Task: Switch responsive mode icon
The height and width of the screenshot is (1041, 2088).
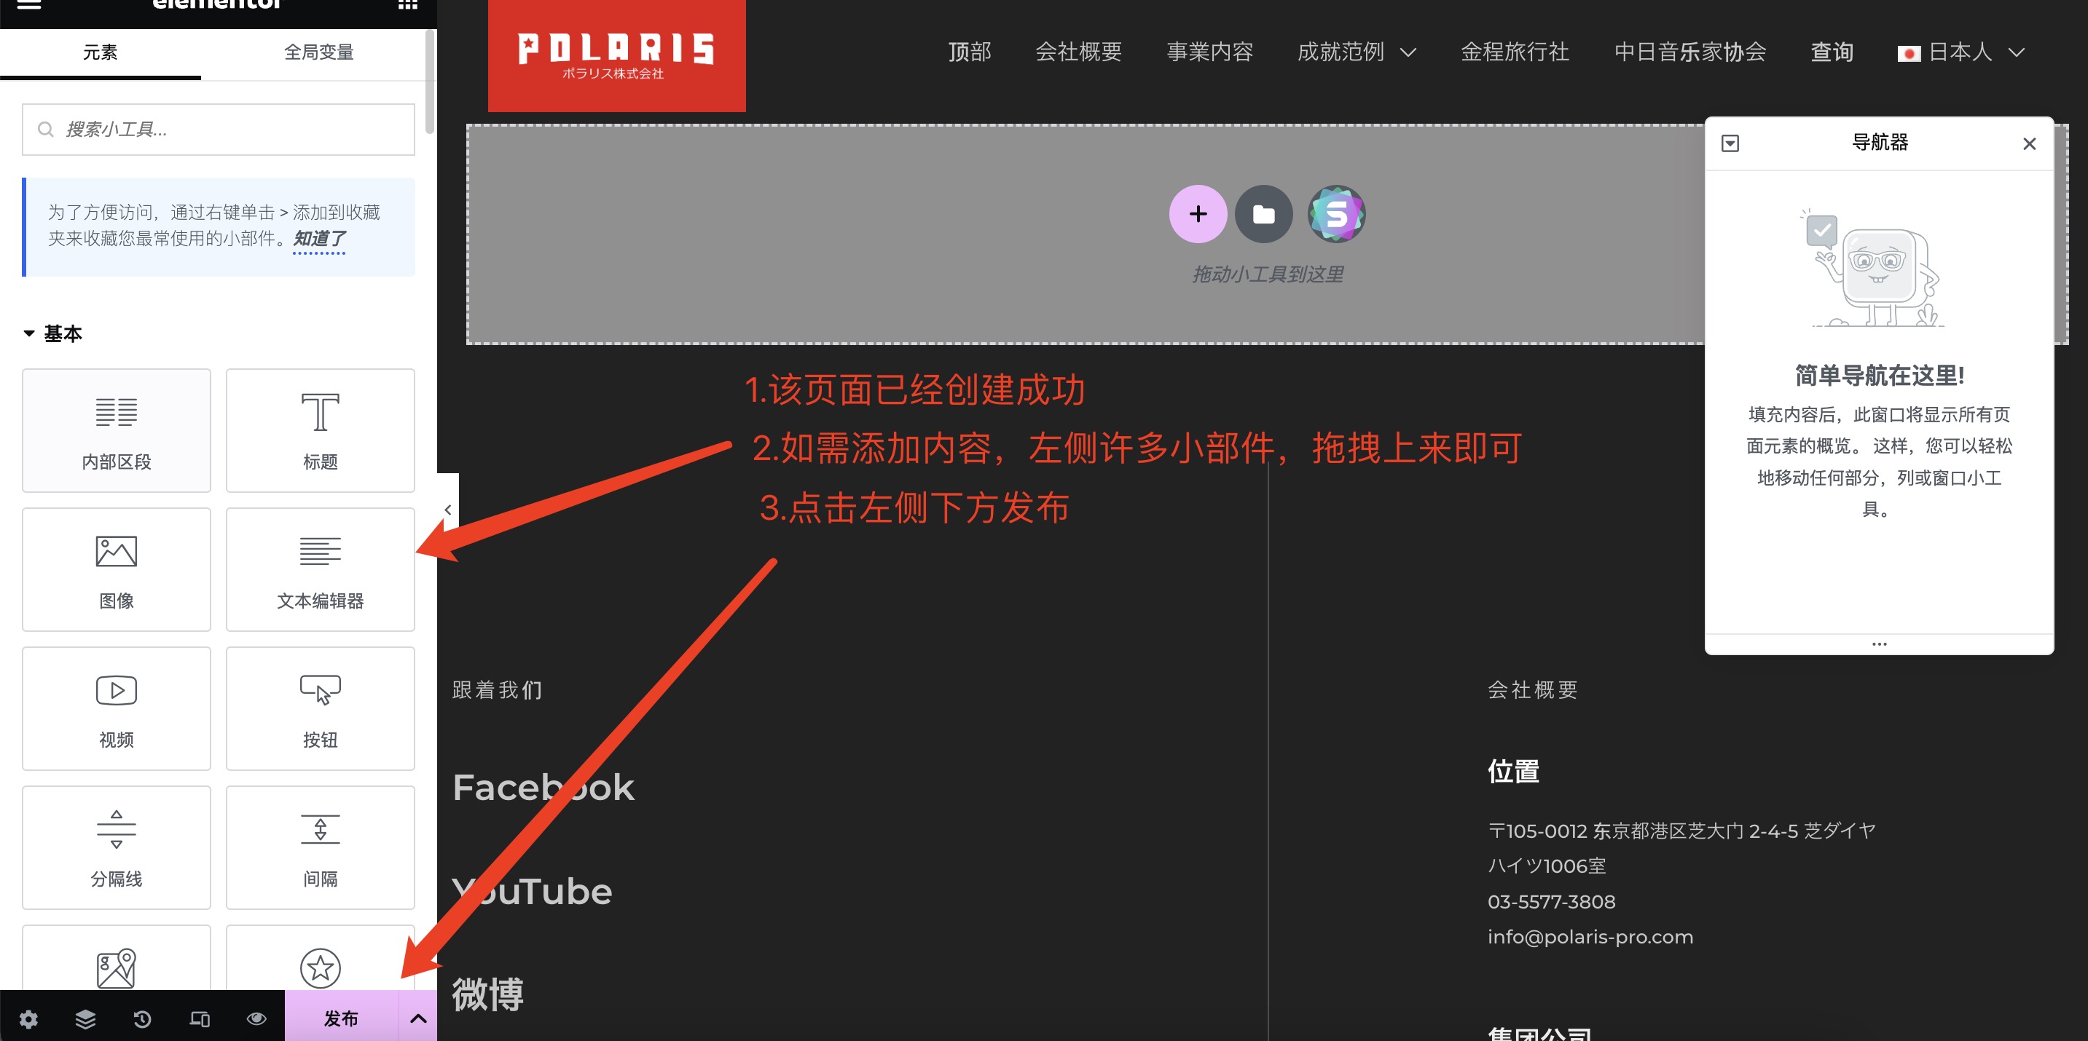Action: [200, 1018]
